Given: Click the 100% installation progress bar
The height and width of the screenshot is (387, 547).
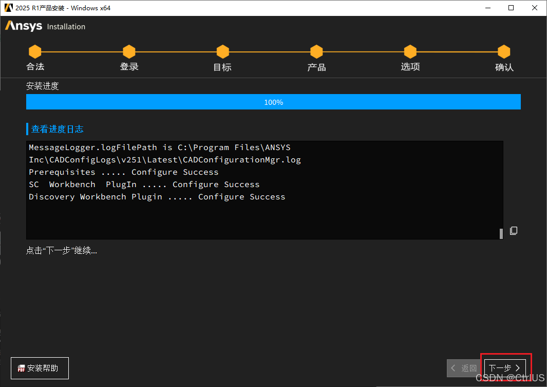Looking at the screenshot, I should (273, 102).
